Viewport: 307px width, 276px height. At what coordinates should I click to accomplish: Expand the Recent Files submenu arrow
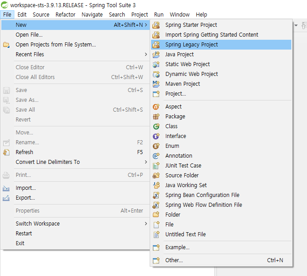pos(146,54)
